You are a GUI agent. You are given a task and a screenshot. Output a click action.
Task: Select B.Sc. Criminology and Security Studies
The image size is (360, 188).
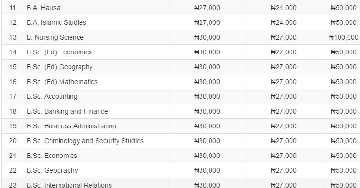(x=85, y=141)
